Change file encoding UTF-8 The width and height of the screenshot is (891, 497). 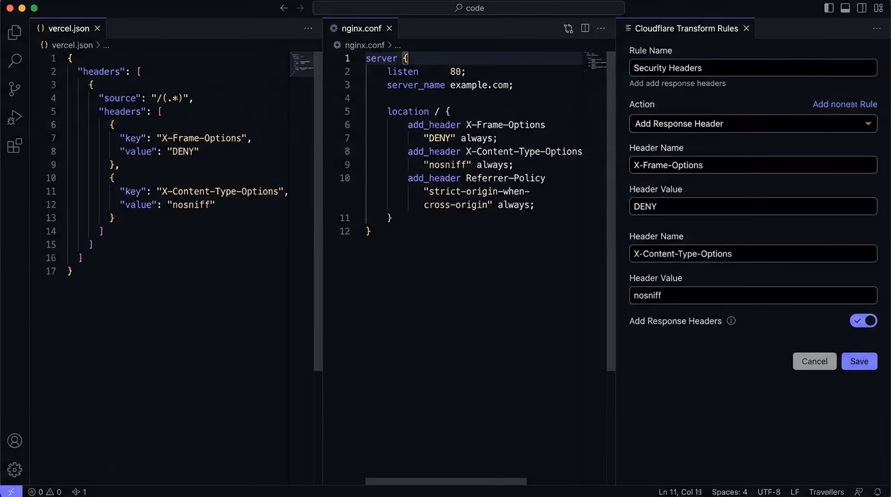pyautogui.click(x=769, y=492)
